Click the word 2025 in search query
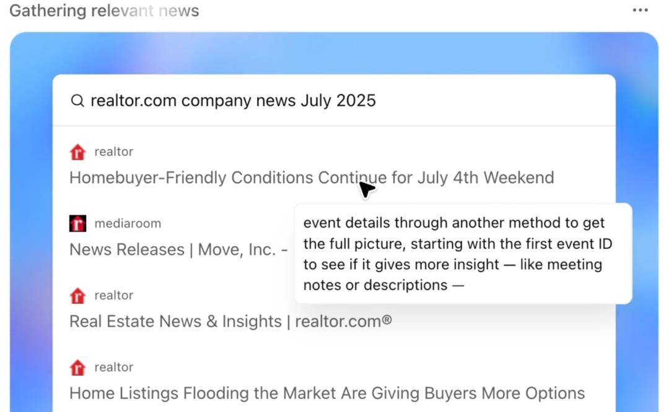 point(356,101)
